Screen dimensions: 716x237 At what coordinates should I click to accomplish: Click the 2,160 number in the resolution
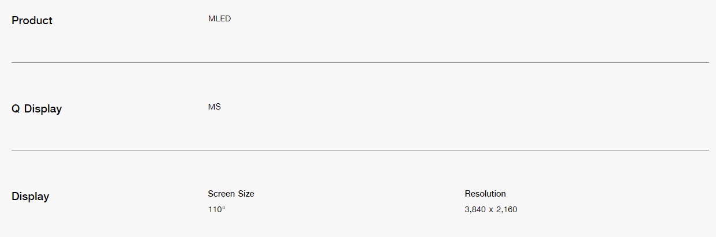click(507, 209)
